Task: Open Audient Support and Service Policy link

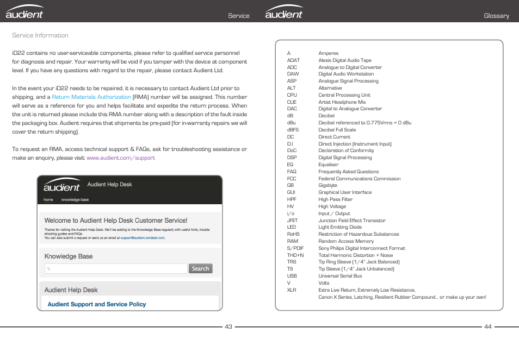Action: click(97, 304)
